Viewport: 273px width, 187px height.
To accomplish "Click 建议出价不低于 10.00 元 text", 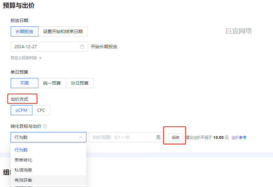I will click(x=207, y=137).
